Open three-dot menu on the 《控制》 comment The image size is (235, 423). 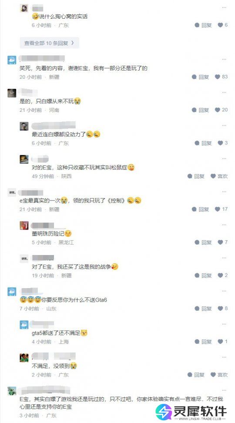(x=224, y=191)
